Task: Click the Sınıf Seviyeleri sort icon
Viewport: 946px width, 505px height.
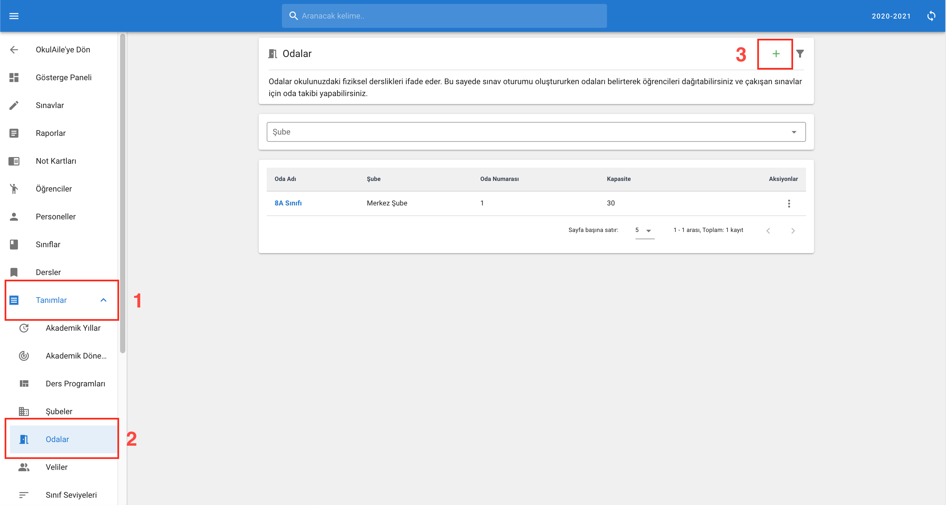Action: coord(24,495)
